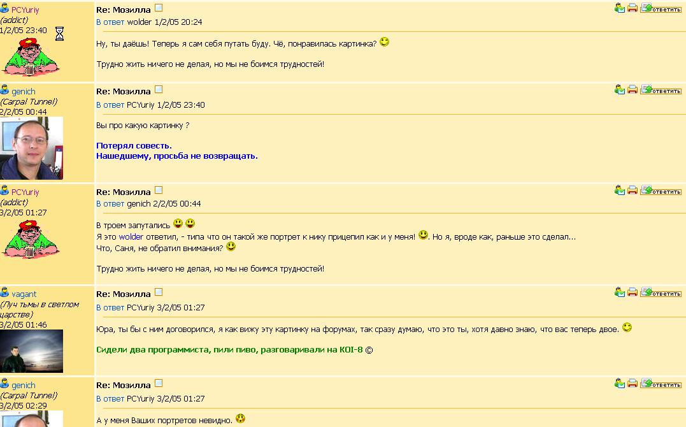The image size is (686, 427).
Task: Click genich's avatar photo in 00:44 post
Action: (x=31, y=148)
